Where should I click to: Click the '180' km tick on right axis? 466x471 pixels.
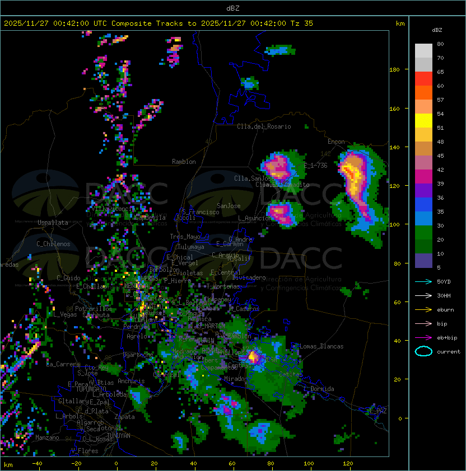[394, 70]
